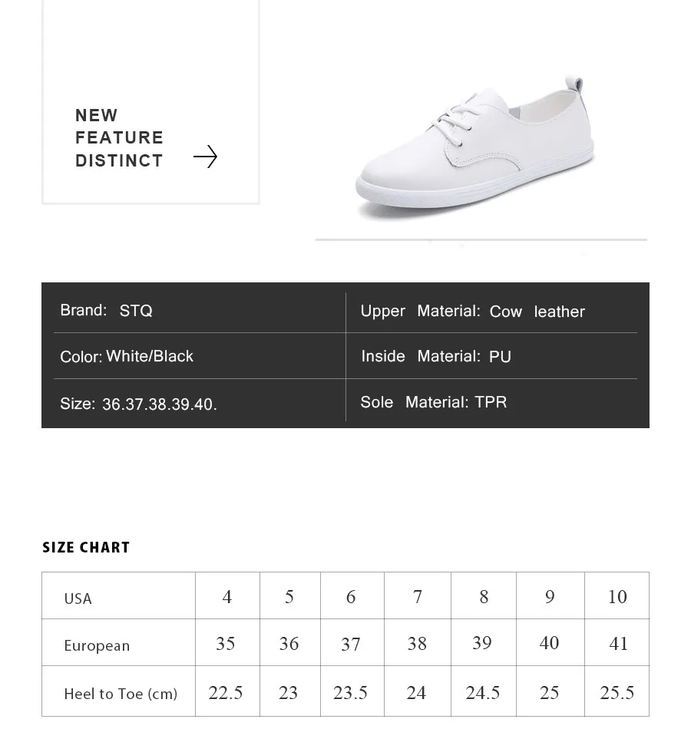Viewport: 691px width, 752px height.
Task: Click European size 39 cell
Action: tap(484, 642)
